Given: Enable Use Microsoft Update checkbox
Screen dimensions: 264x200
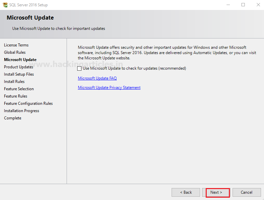Looking at the screenshot, I should click(79, 68).
